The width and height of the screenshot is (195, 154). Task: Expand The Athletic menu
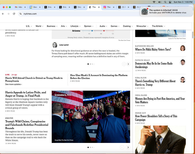pyautogui.click(x=158, y=26)
